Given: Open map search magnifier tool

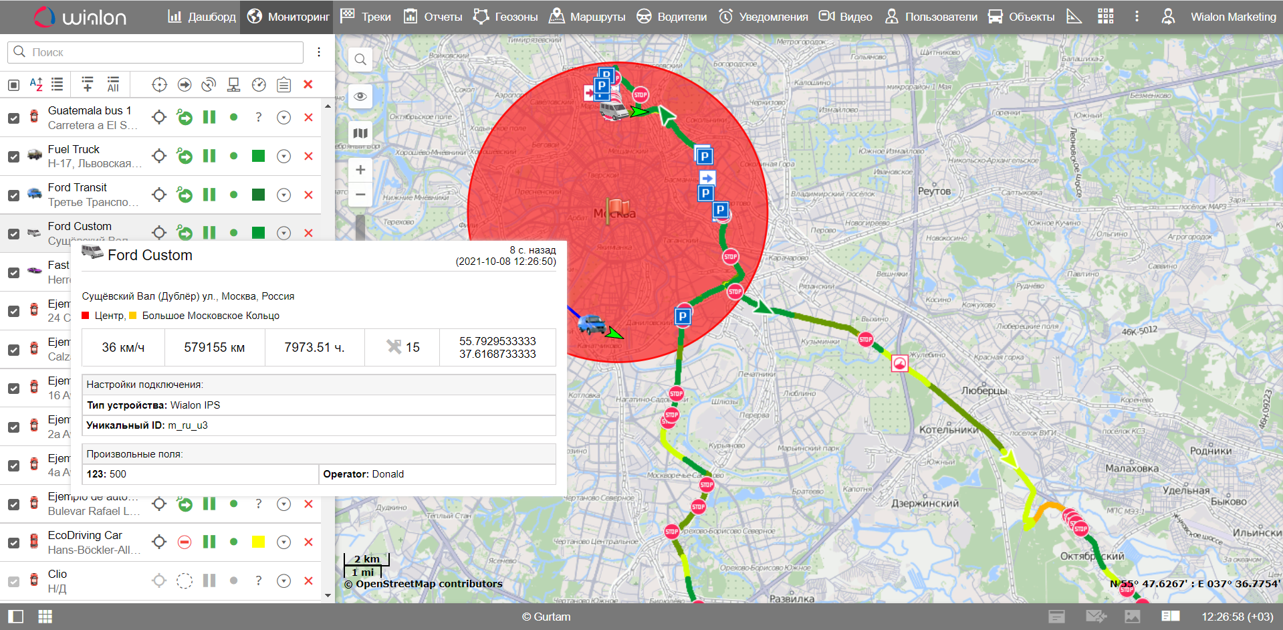Looking at the screenshot, I should [360, 60].
